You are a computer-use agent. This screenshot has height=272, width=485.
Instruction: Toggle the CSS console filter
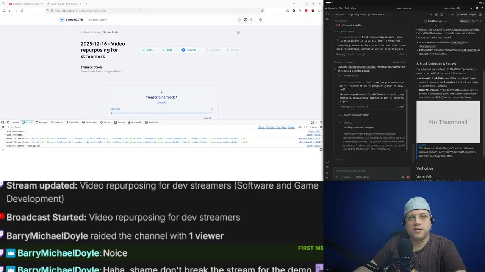(300, 127)
